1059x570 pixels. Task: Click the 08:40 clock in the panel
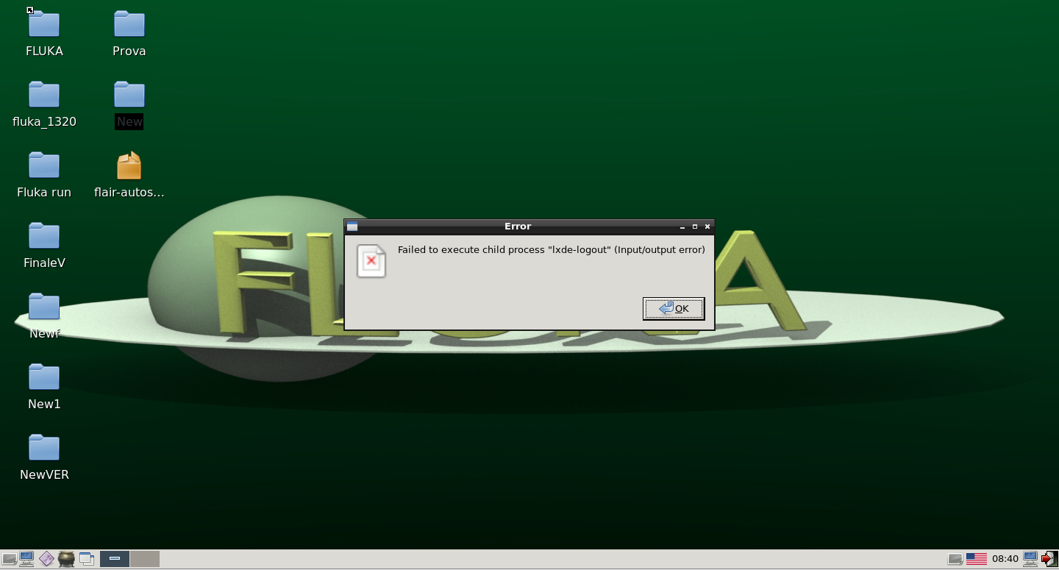[x=1005, y=559]
